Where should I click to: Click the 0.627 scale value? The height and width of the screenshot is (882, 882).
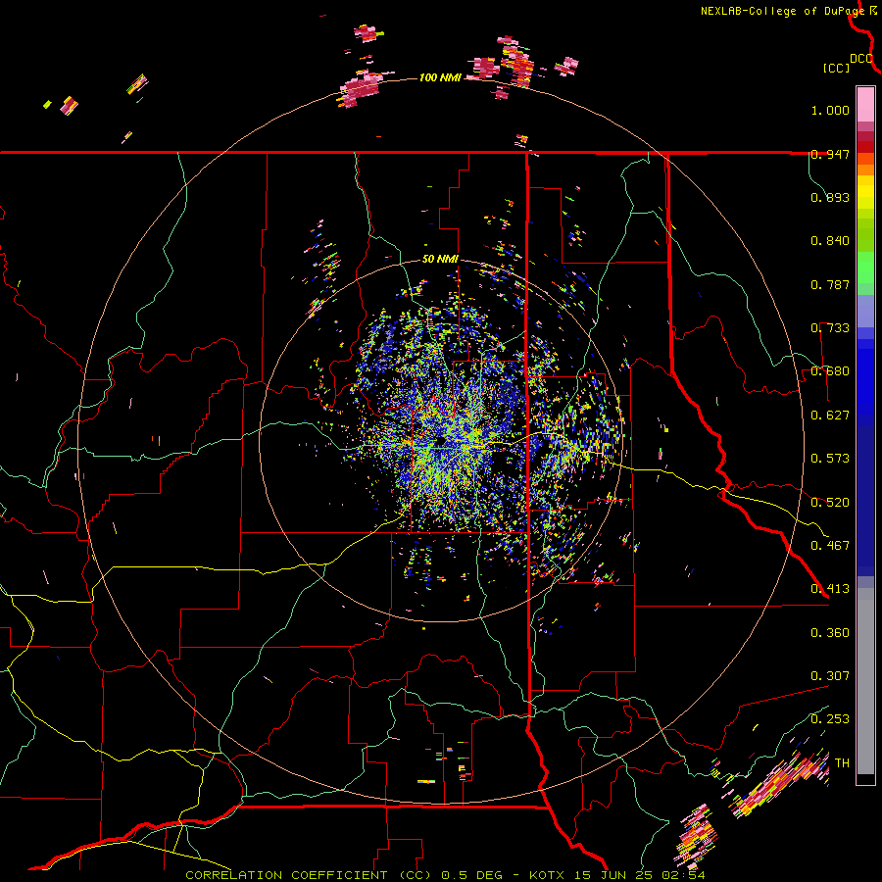tap(830, 416)
